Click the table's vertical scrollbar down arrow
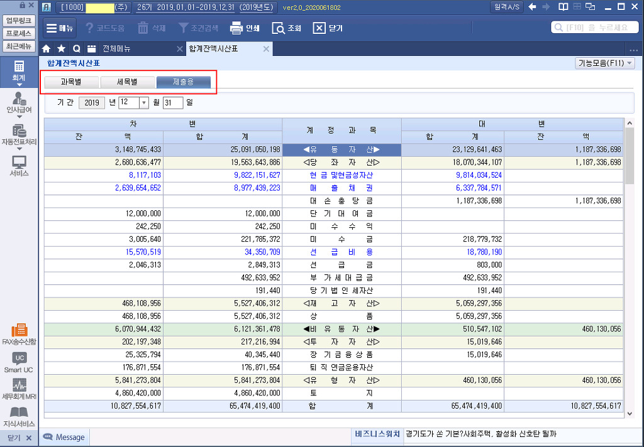This screenshot has width=644, height=447. pos(630,414)
